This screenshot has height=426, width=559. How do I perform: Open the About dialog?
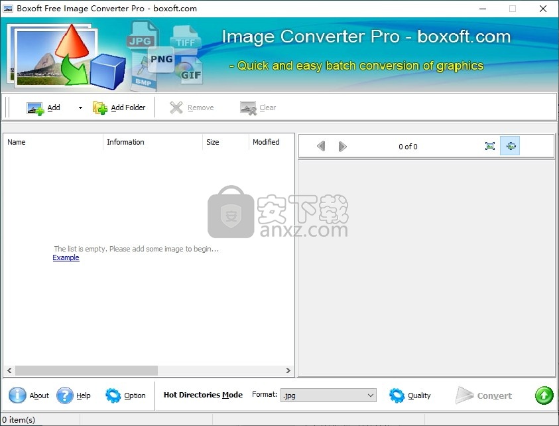[x=29, y=395]
